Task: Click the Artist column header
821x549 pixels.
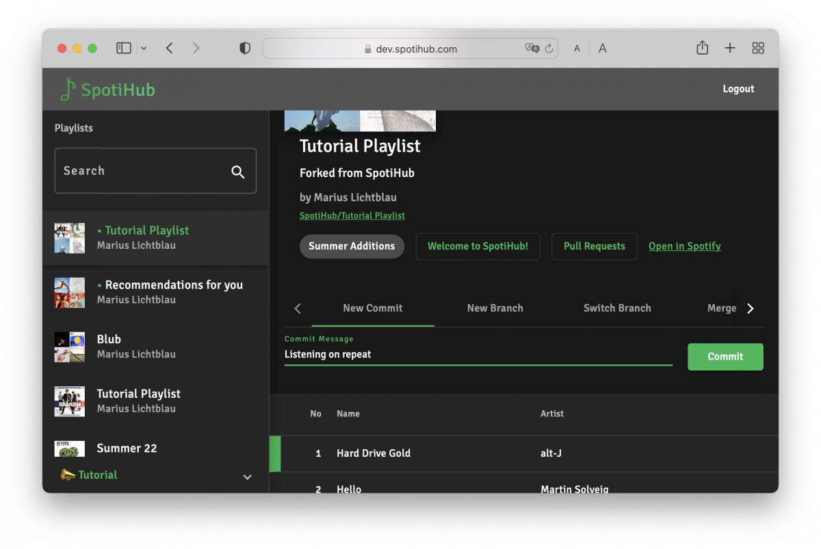Action: pos(552,414)
